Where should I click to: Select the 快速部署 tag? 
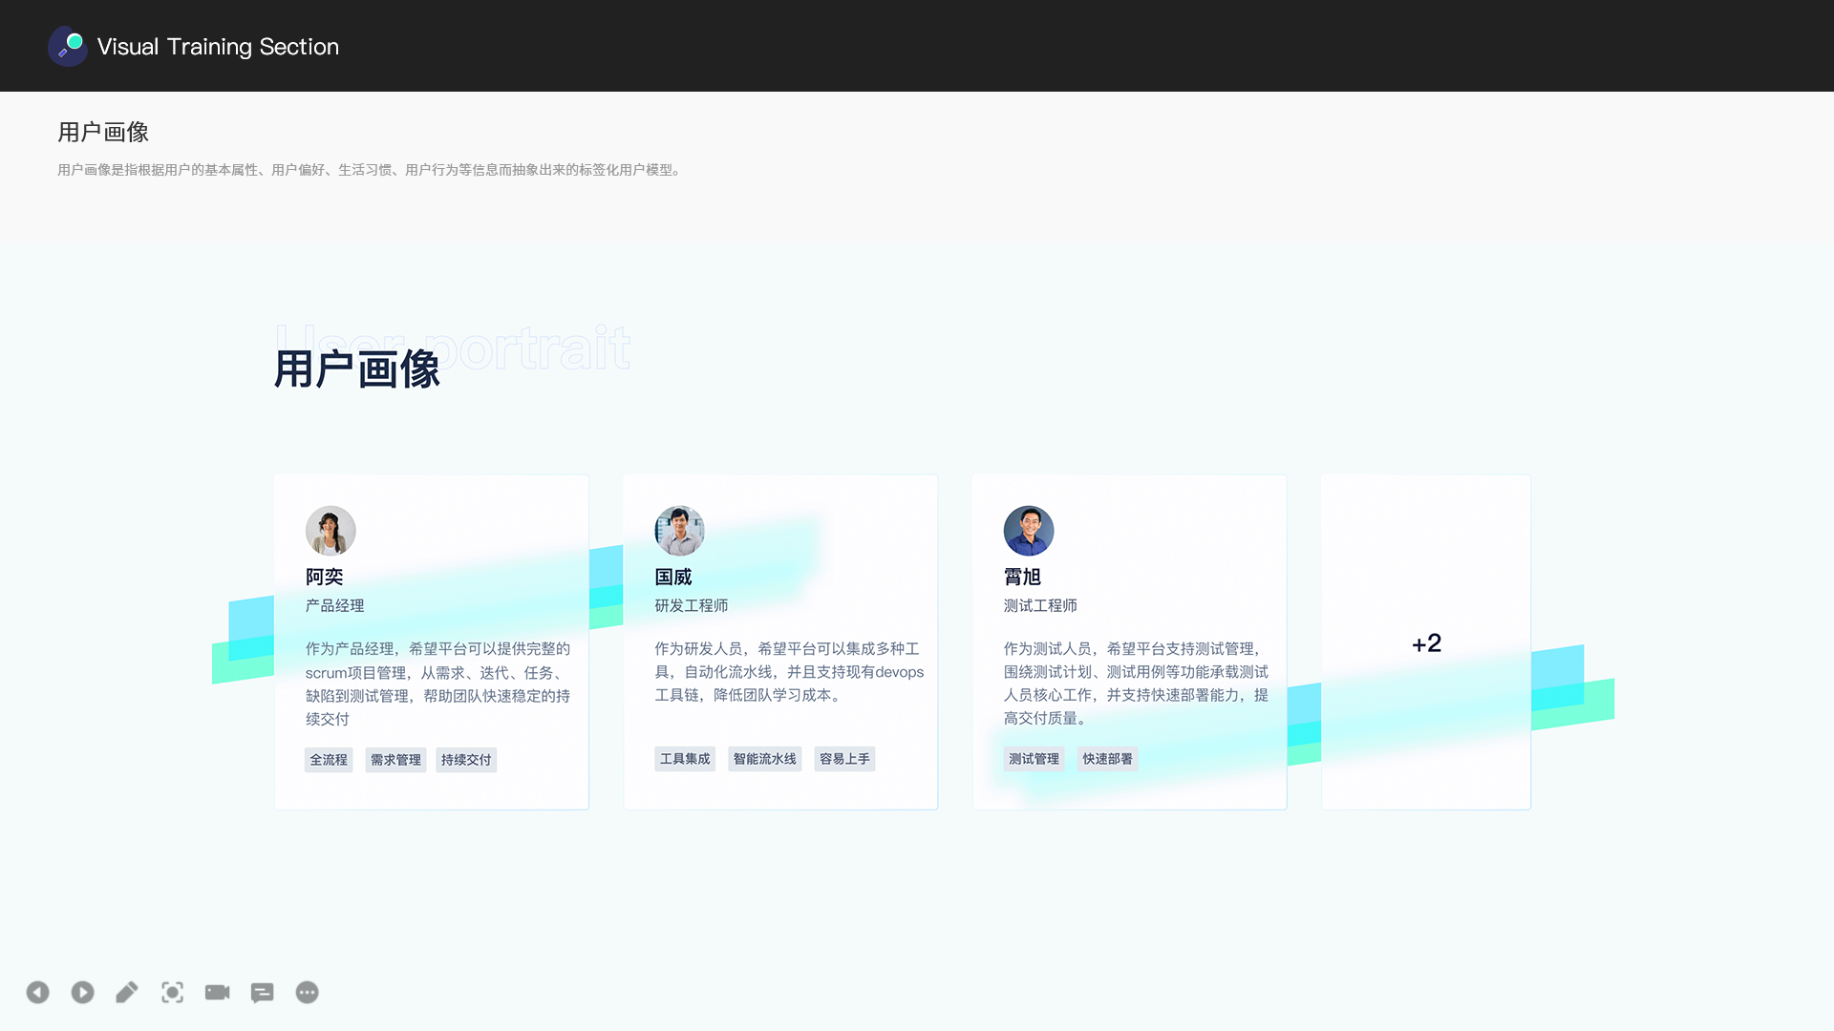pos(1108,759)
